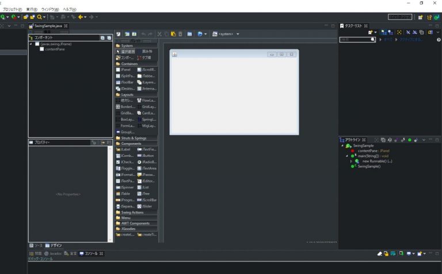Open the ヘルプ(H) menu
442x274 pixels.
point(70,9)
